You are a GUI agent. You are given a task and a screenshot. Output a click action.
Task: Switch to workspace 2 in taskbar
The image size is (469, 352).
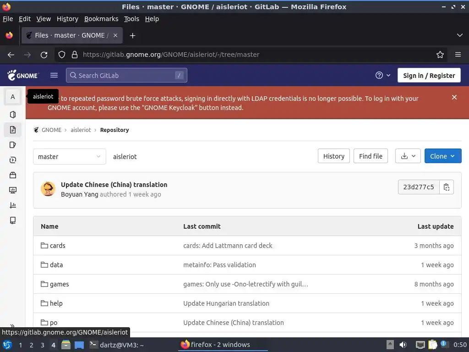[32, 345]
